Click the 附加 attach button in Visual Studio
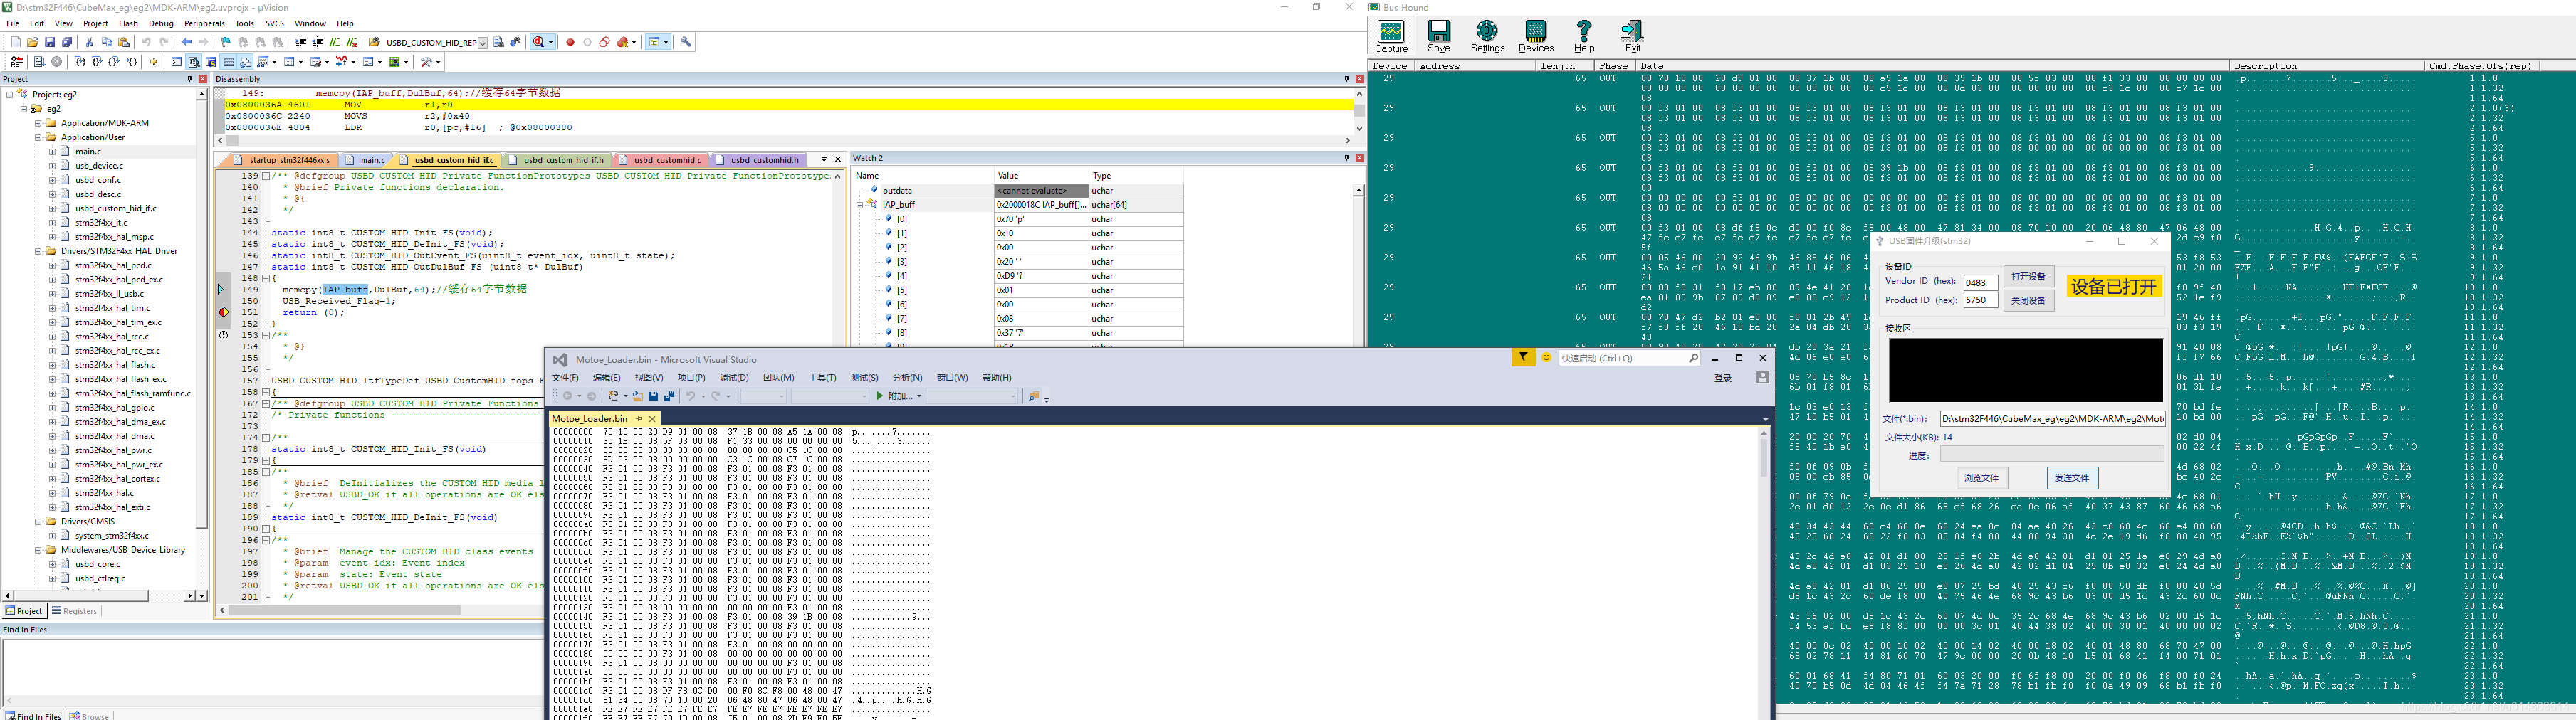2576x720 pixels. pos(894,396)
